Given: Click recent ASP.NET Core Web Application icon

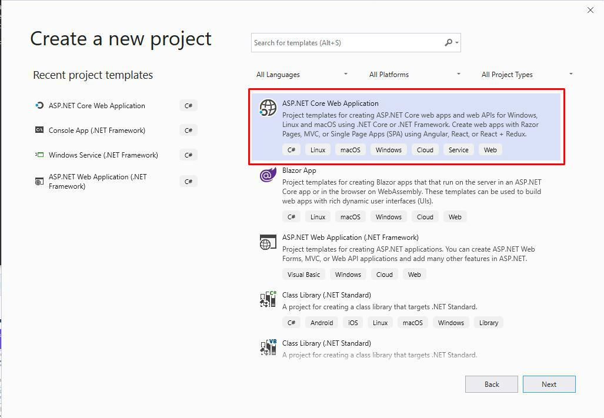Looking at the screenshot, I should pos(39,105).
